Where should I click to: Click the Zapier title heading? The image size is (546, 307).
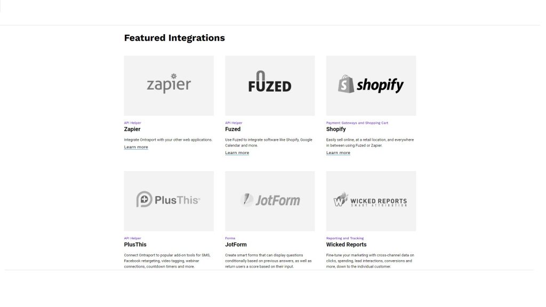(x=132, y=129)
